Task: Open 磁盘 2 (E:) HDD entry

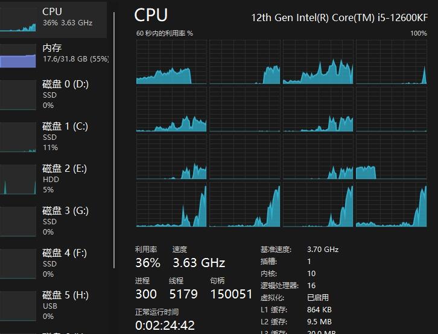Action: 65,178
